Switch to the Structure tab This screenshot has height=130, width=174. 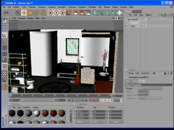137,12
